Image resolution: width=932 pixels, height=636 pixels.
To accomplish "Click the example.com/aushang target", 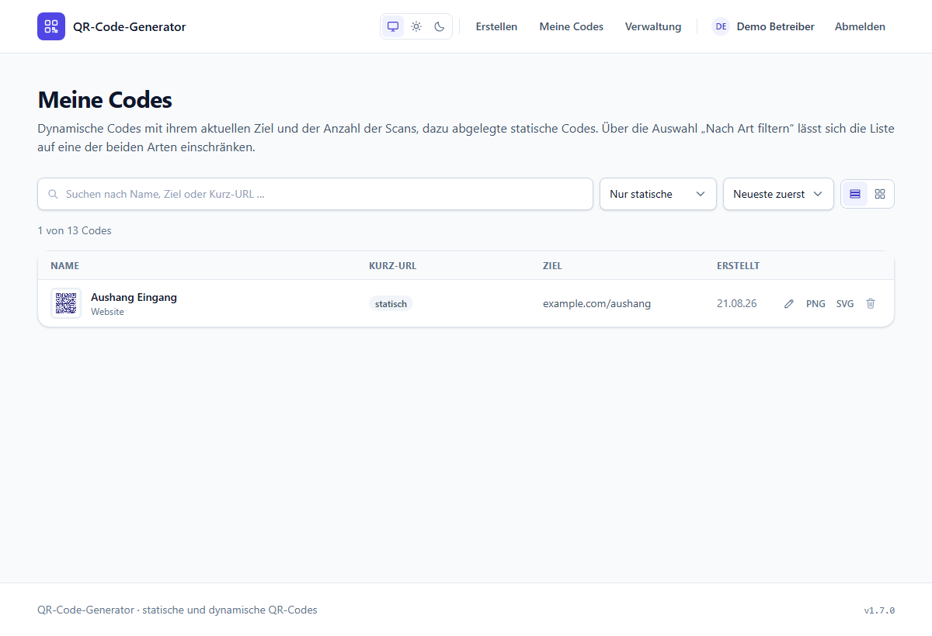I will [x=596, y=304].
